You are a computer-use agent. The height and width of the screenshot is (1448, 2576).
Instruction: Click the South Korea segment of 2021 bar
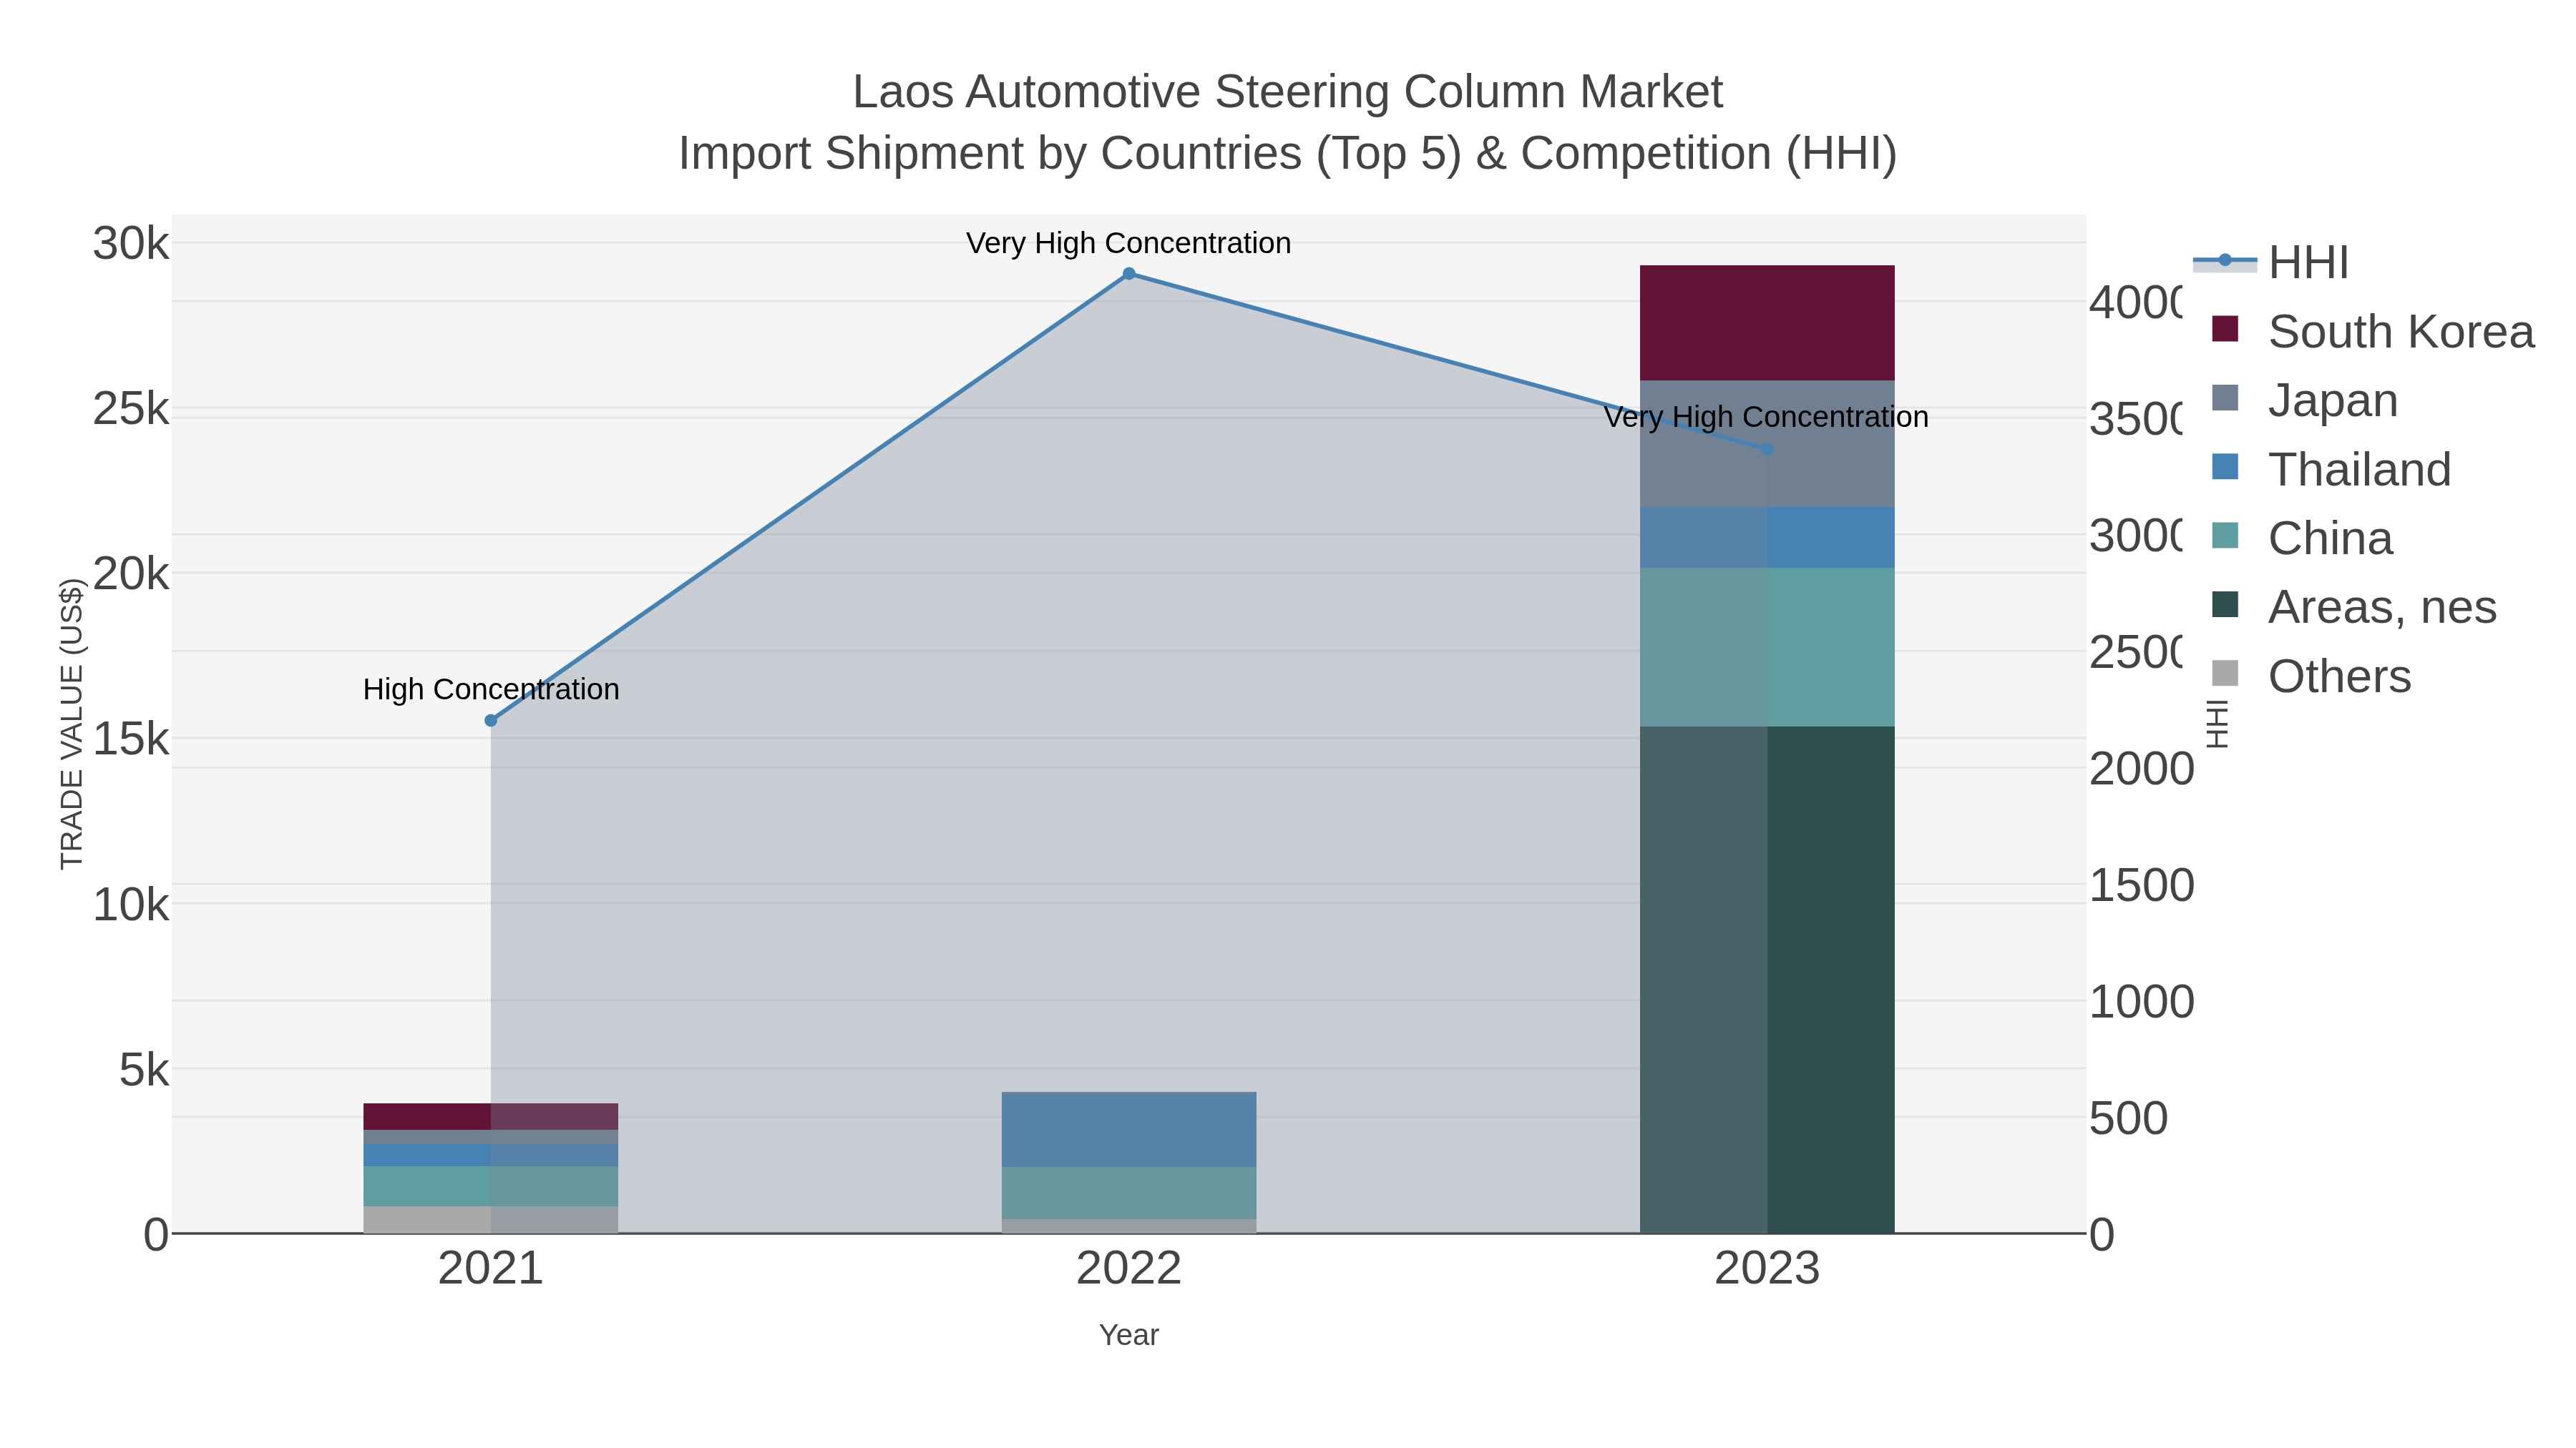tap(491, 1117)
